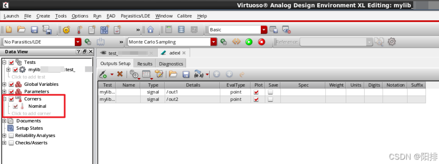The image size is (439, 164).
Task: Click the orange diamond arrows icon
Action: [x=236, y=42]
